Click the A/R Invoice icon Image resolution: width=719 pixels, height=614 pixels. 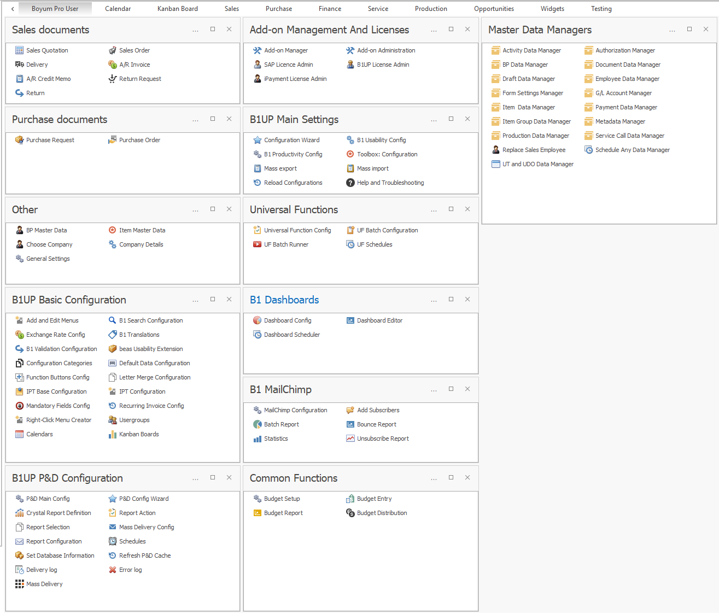113,65
